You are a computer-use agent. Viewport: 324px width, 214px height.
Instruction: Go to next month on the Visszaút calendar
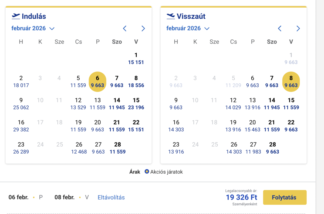coord(298,28)
